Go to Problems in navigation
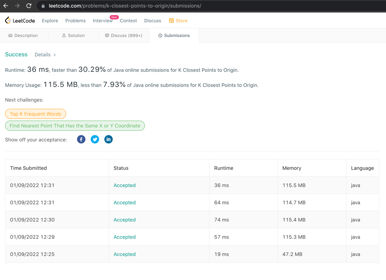Image resolution: width=386 pixels, height=280 pixels. click(x=75, y=21)
